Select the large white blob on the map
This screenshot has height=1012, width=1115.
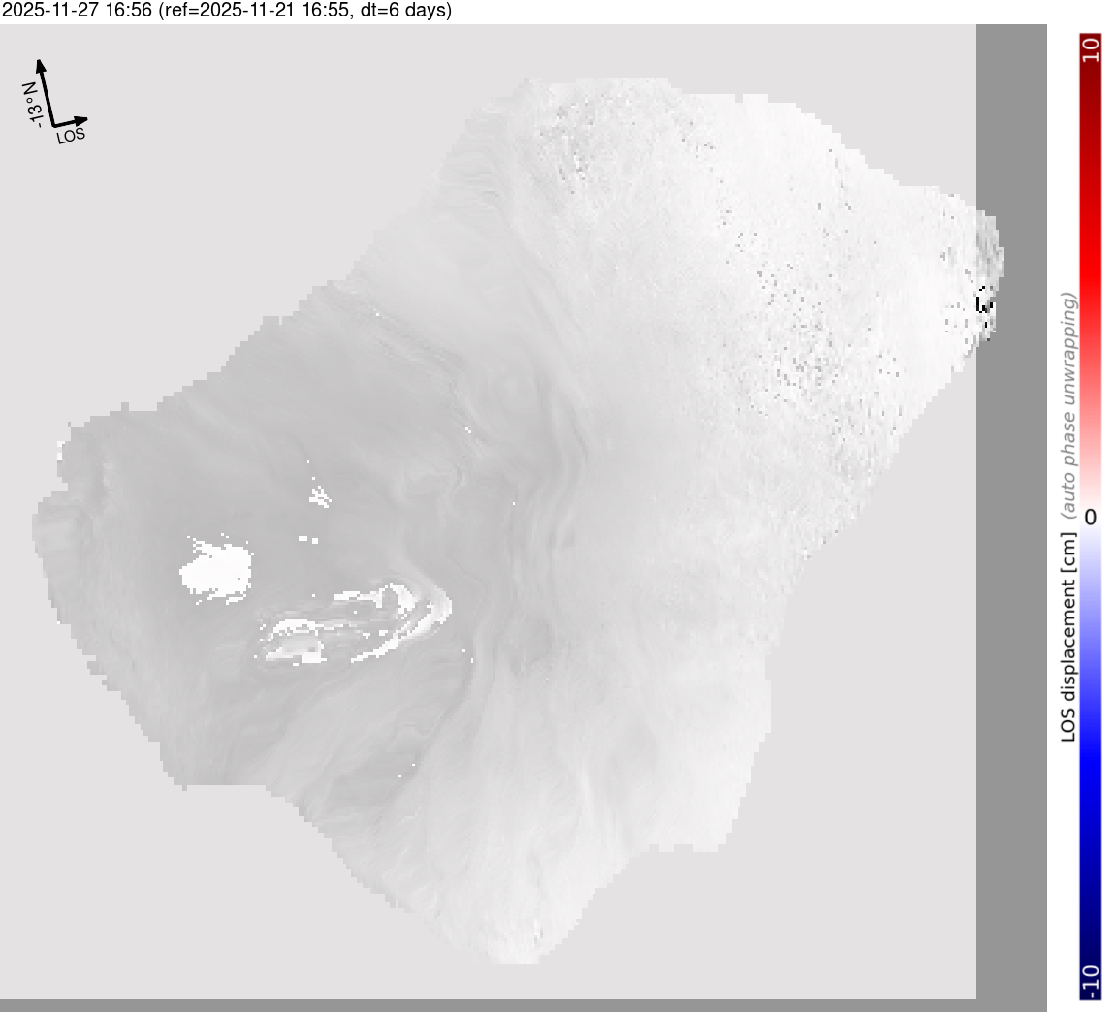[x=217, y=566]
